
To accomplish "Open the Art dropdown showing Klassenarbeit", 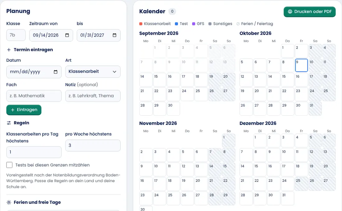I will click(x=93, y=72).
